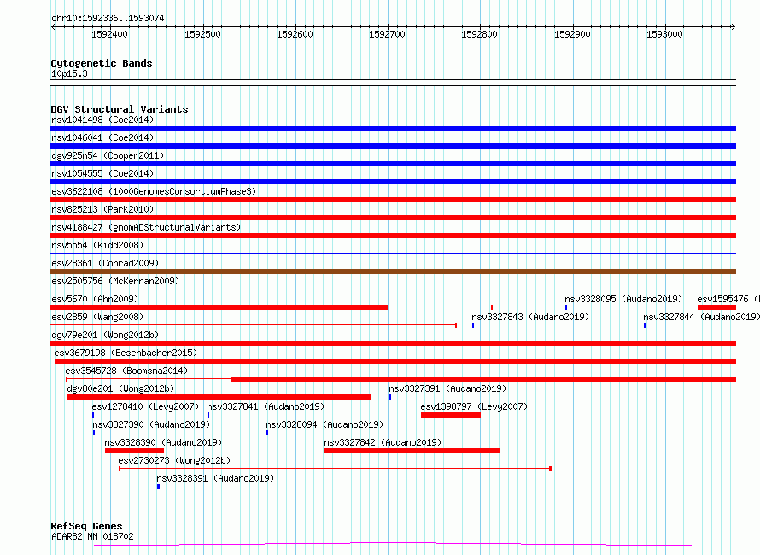760x555 pixels.
Task: Click the brown esv28361 (Conrad2009) bar
Action: [393, 272]
